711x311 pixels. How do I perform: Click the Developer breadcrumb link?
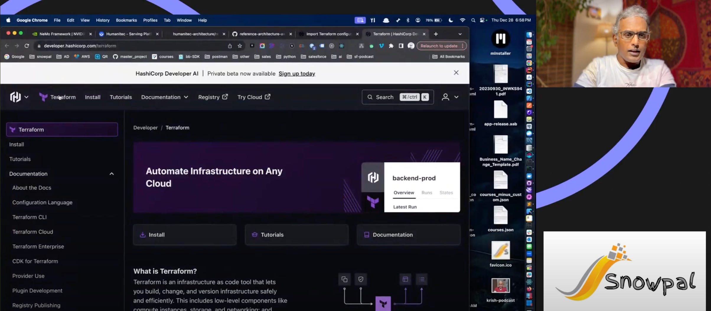145,128
